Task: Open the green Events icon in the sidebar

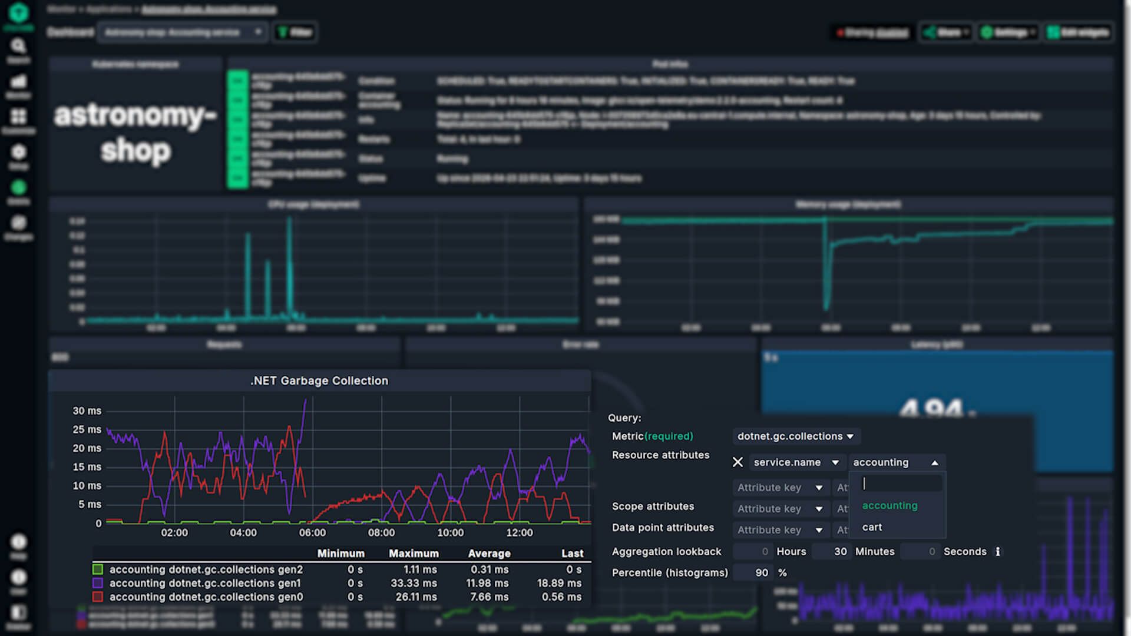Action: pos(18,188)
